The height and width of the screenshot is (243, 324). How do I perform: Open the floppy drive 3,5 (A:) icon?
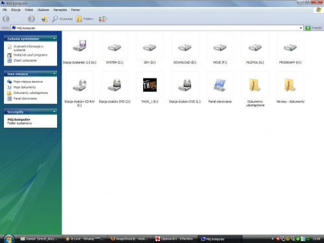(80, 46)
